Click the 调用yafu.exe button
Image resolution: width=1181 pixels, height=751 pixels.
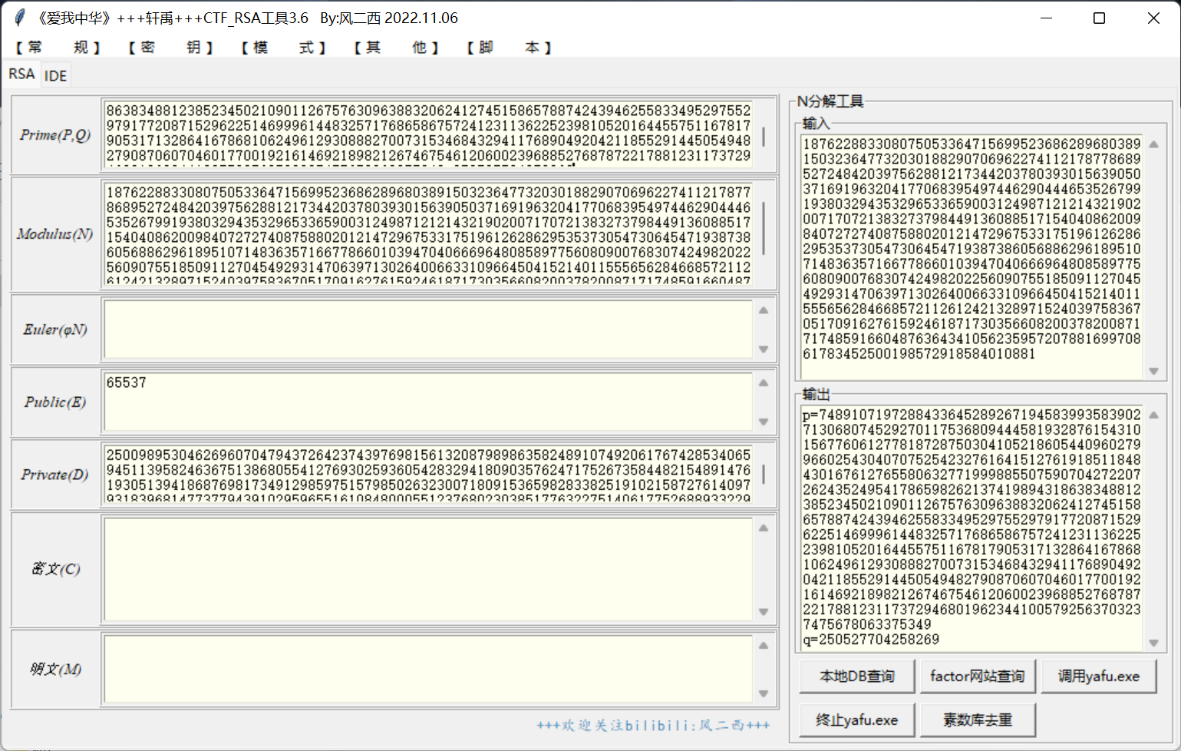click(x=1099, y=677)
